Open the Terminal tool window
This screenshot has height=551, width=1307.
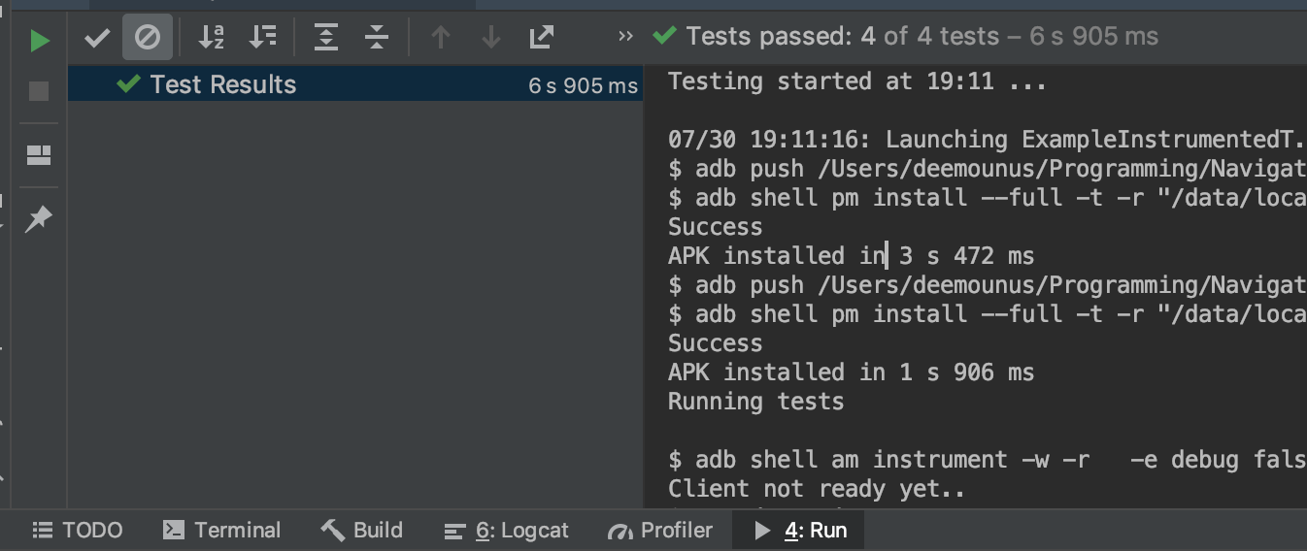221,531
